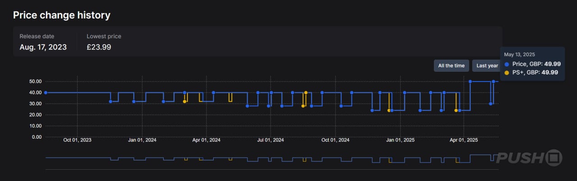Image resolution: width=577 pixels, height=181 pixels.
Task: Click the yellow PS+ legend dot in tooltip
Action: click(x=507, y=72)
